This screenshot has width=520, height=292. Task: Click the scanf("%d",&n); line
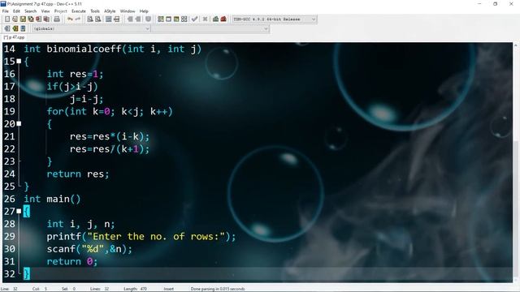(x=89, y=249)
